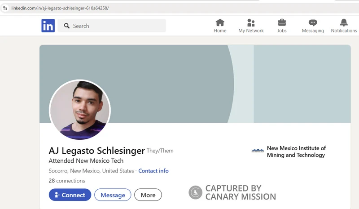Click the site information icon in the address bar

[5, 8]
